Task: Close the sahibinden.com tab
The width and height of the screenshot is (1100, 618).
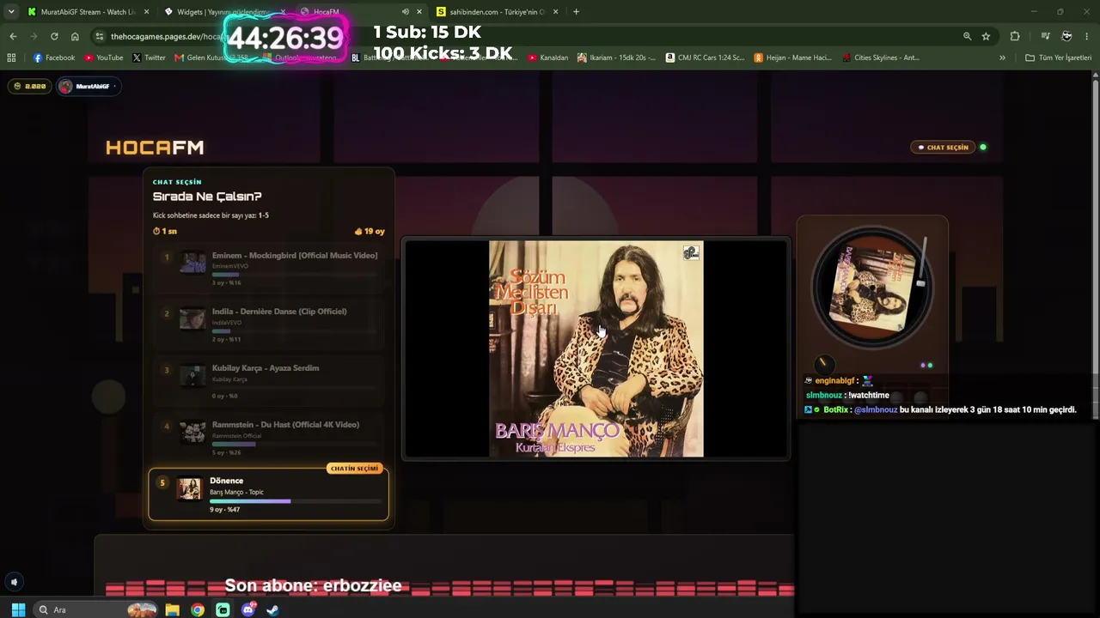Action: (x=556, y=12)
